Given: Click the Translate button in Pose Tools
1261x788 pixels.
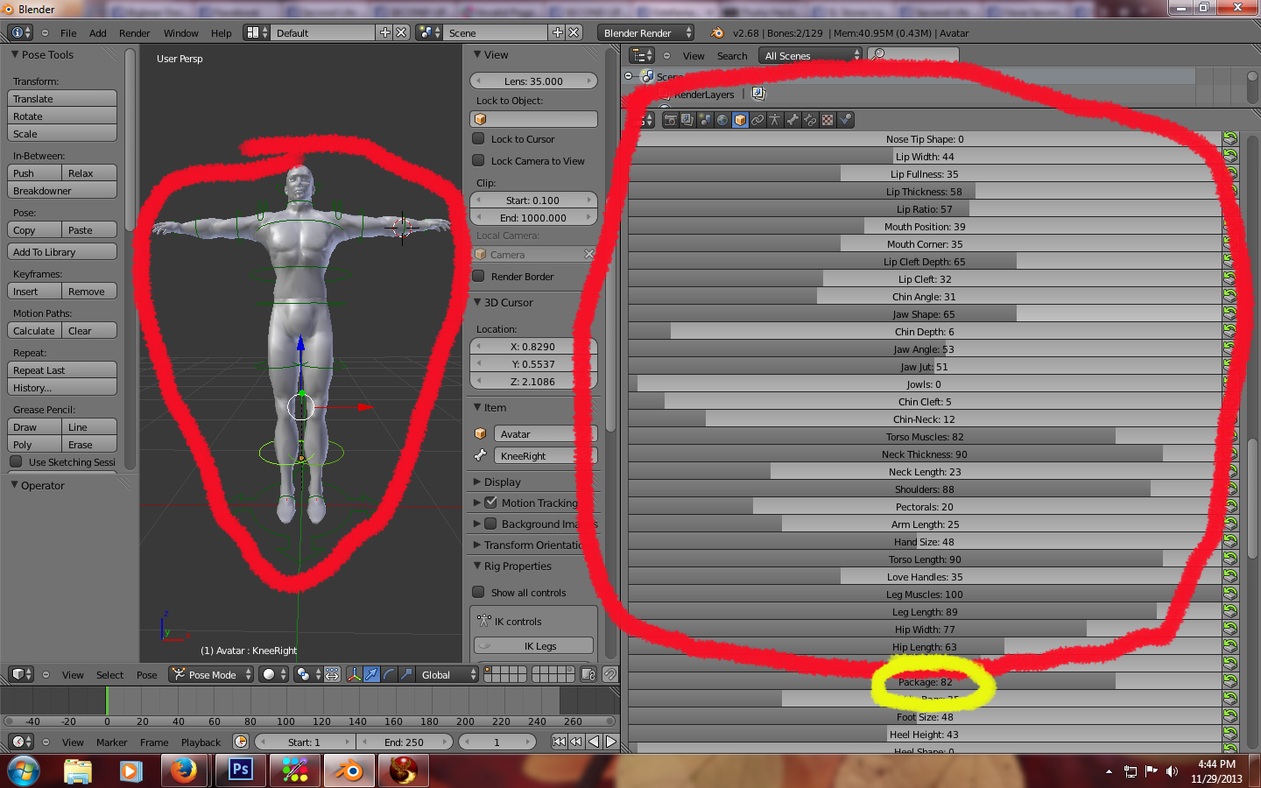Looking at the screenshot, I should 63,99.
